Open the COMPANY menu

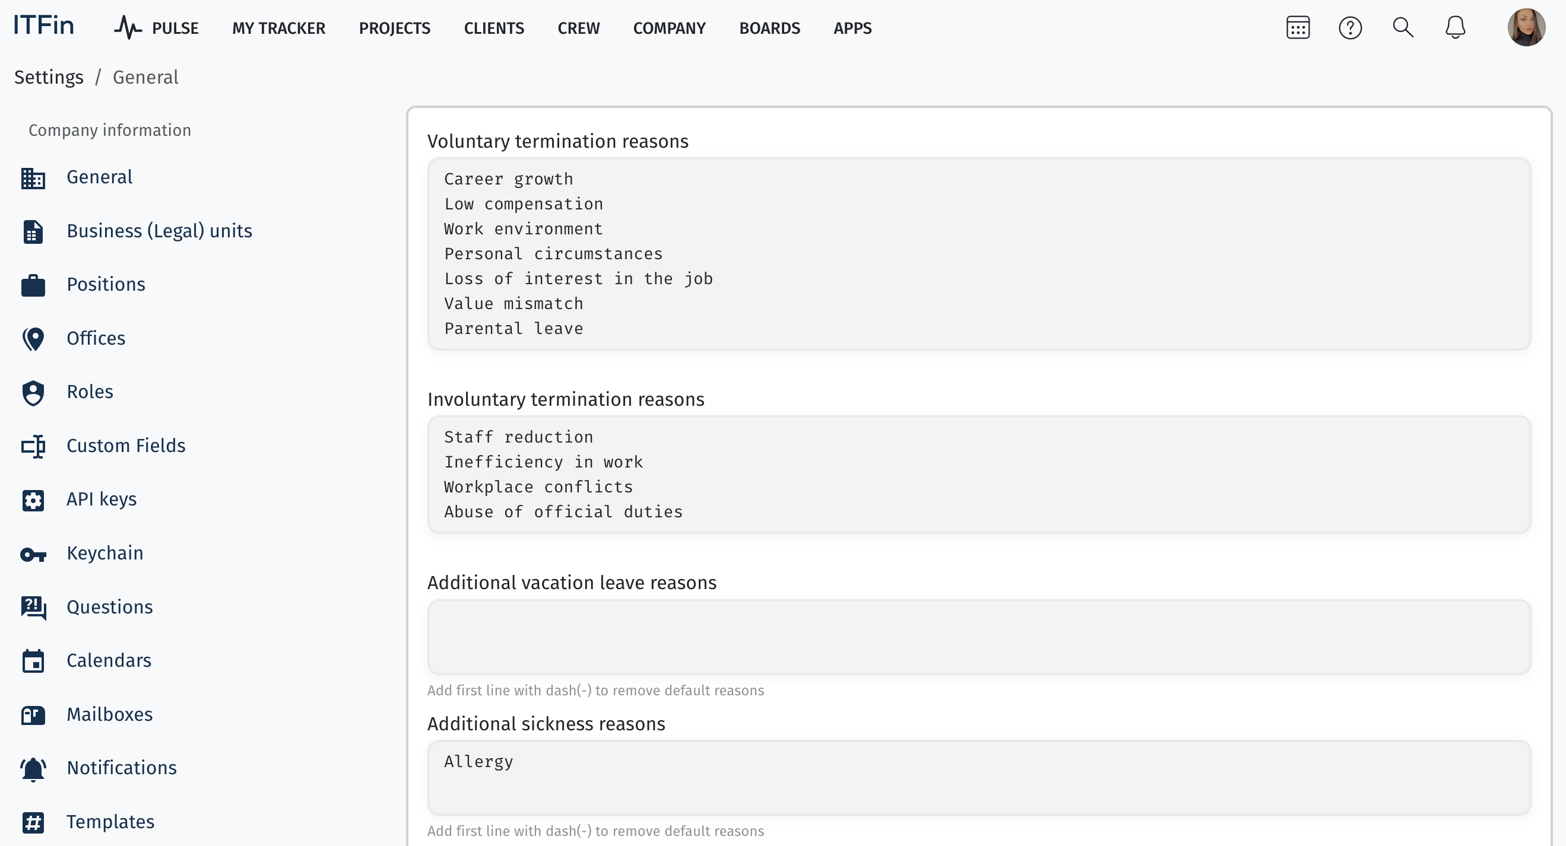point(669,28)
